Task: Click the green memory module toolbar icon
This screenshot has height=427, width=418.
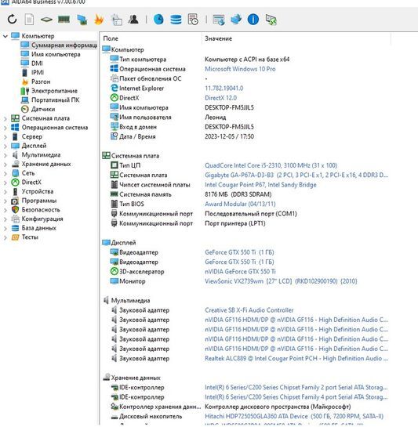Action: (x=64, y=20)
